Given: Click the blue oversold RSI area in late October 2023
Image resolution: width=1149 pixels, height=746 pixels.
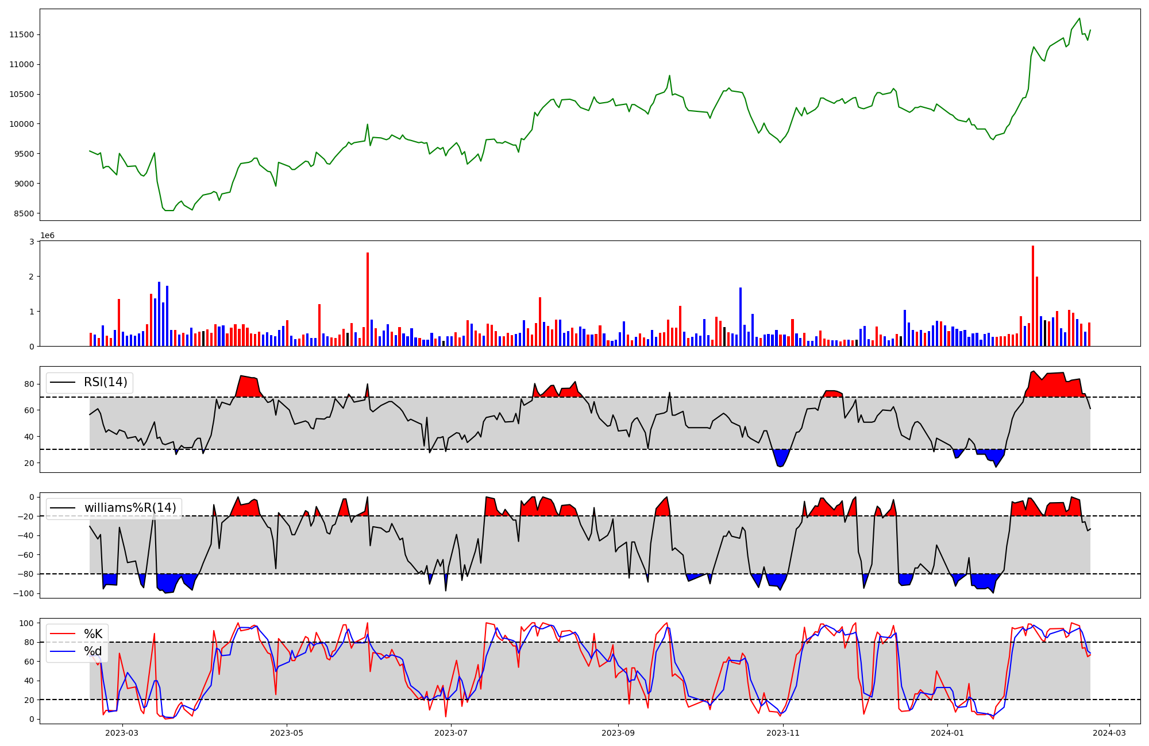Looking at the screenshot, I should coord(780,457).
